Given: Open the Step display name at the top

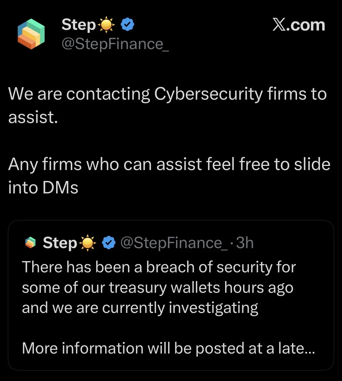Looking at the screenshot, I should coord(79,25).
